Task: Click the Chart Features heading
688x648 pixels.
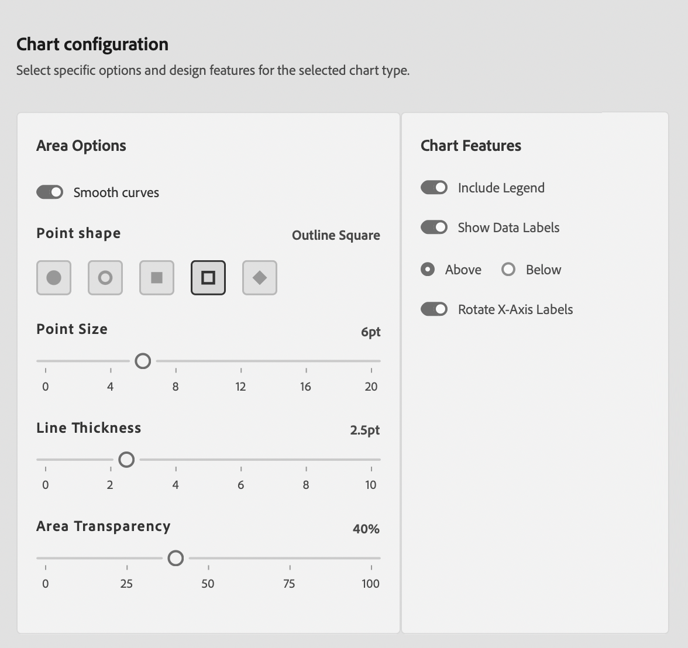Action: point(471,146)
